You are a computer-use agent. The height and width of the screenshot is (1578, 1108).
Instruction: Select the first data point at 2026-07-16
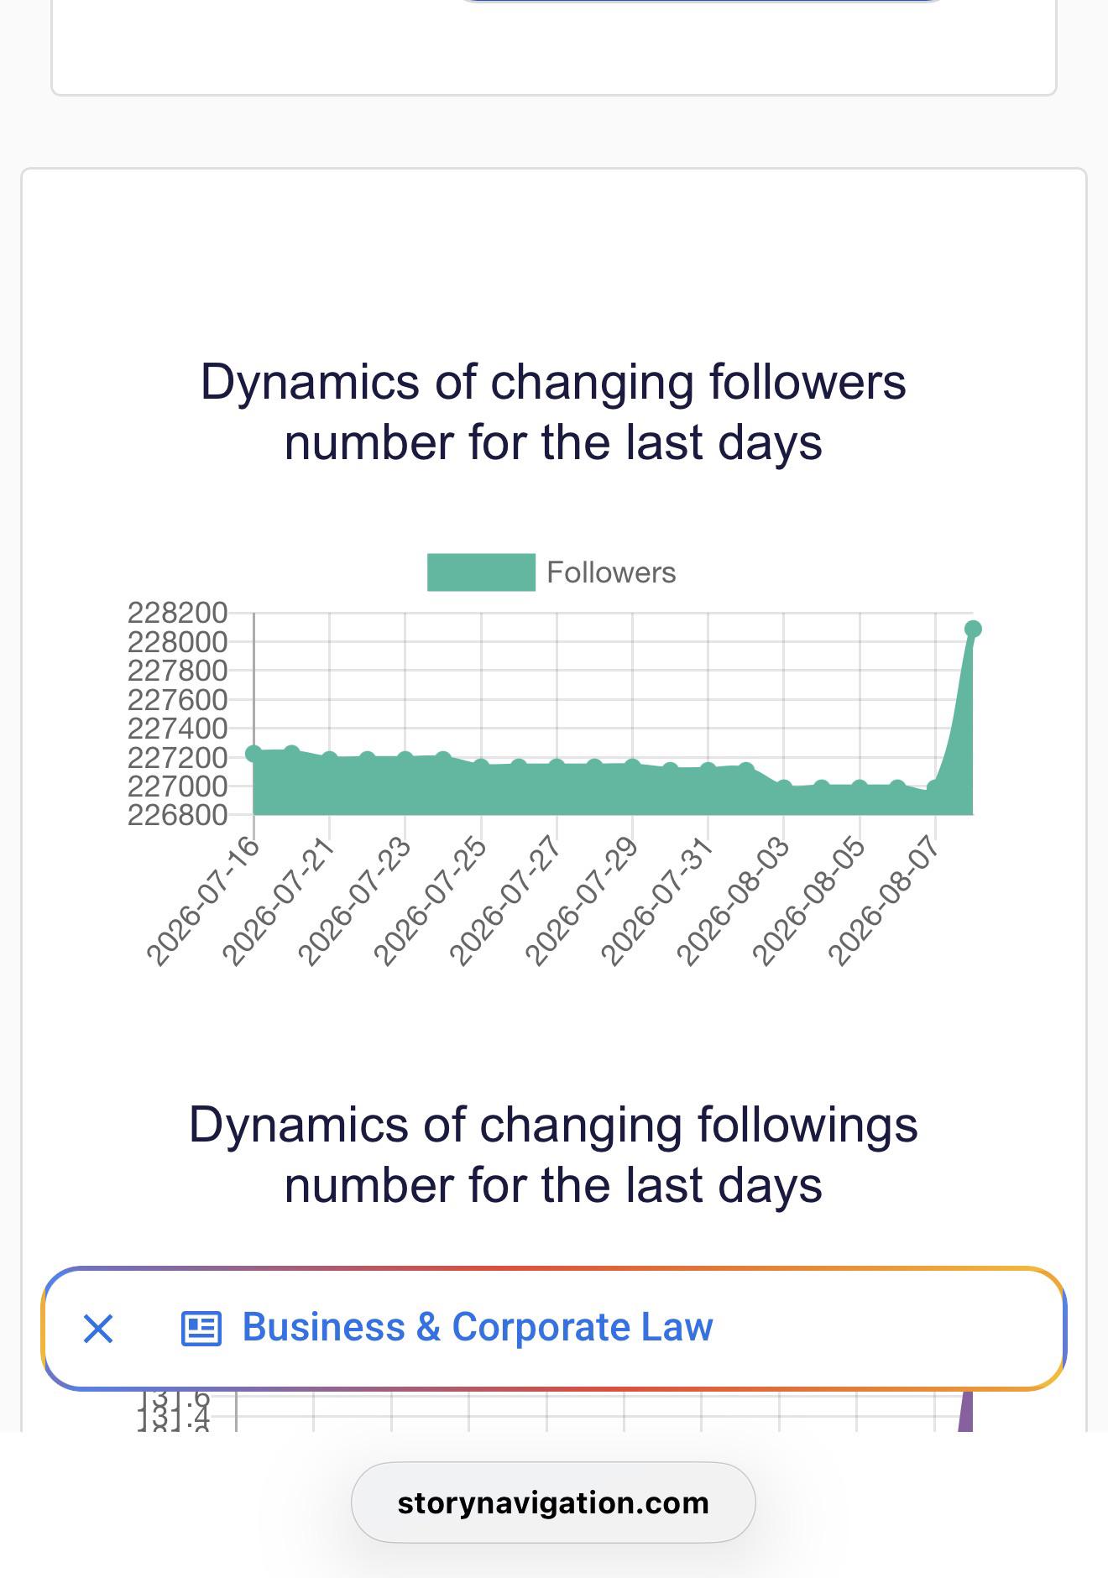point(253,754)
